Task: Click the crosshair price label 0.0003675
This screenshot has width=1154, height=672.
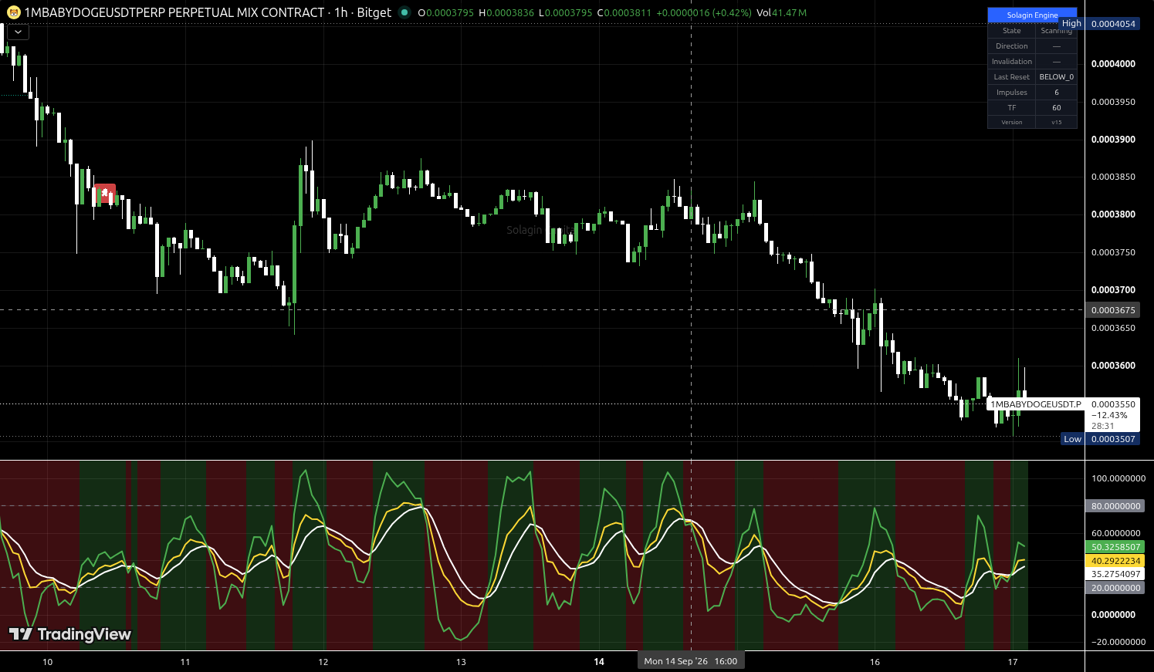Action: tap(1112, 310)
